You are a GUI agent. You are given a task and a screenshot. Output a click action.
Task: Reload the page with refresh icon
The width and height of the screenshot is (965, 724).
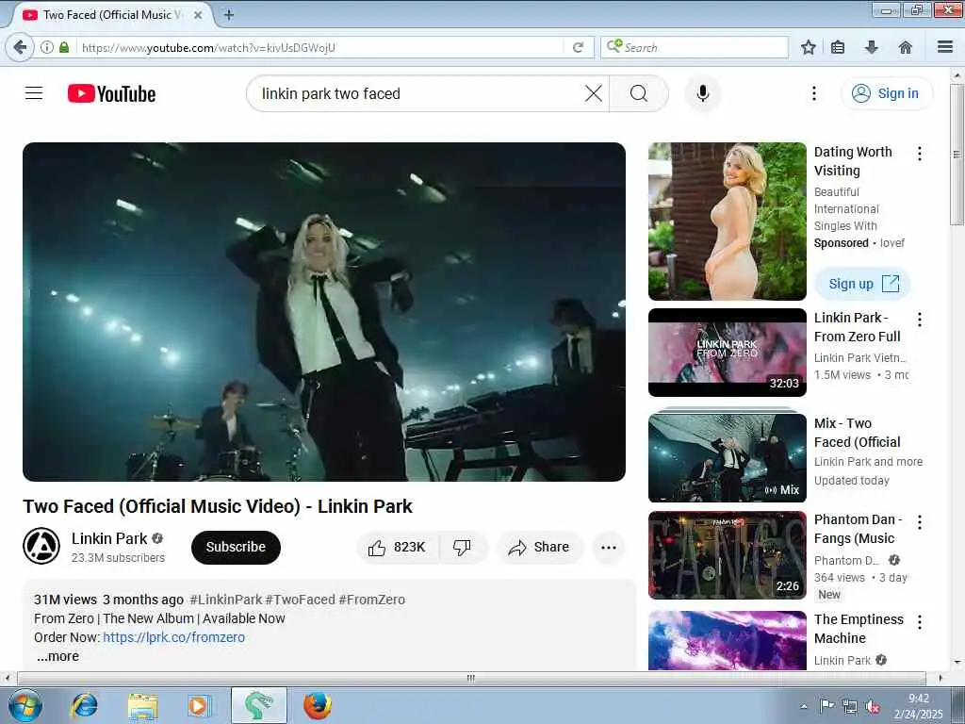point(578,47)
